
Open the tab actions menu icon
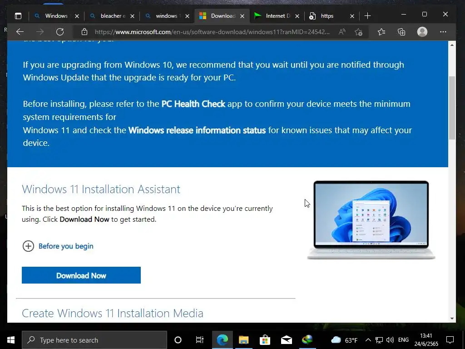click(x=18, y=16)
